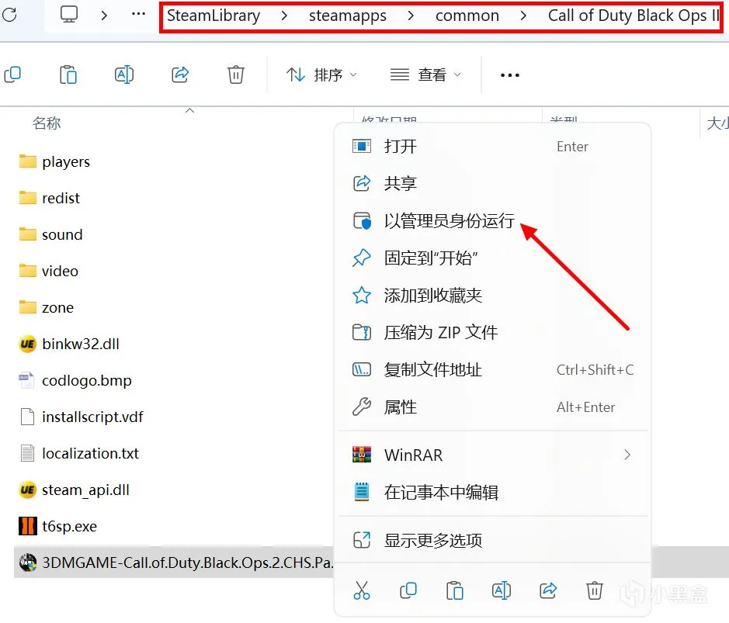This screenshot has height=623, width=729.
Task: Click the This PC monitor icon
Action: 69,15
